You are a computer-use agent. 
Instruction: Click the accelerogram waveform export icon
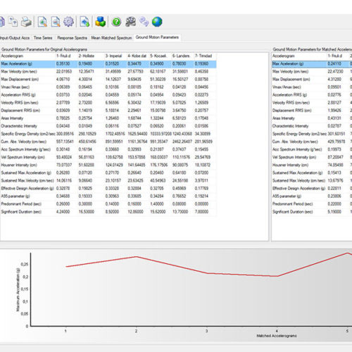pyautogui.click(x=84, y=22)
